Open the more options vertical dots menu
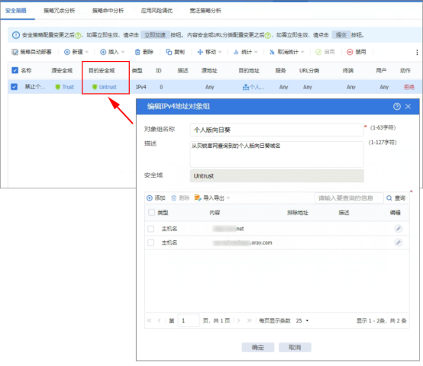This screenshot has width=423, height=366. (417, 52)
